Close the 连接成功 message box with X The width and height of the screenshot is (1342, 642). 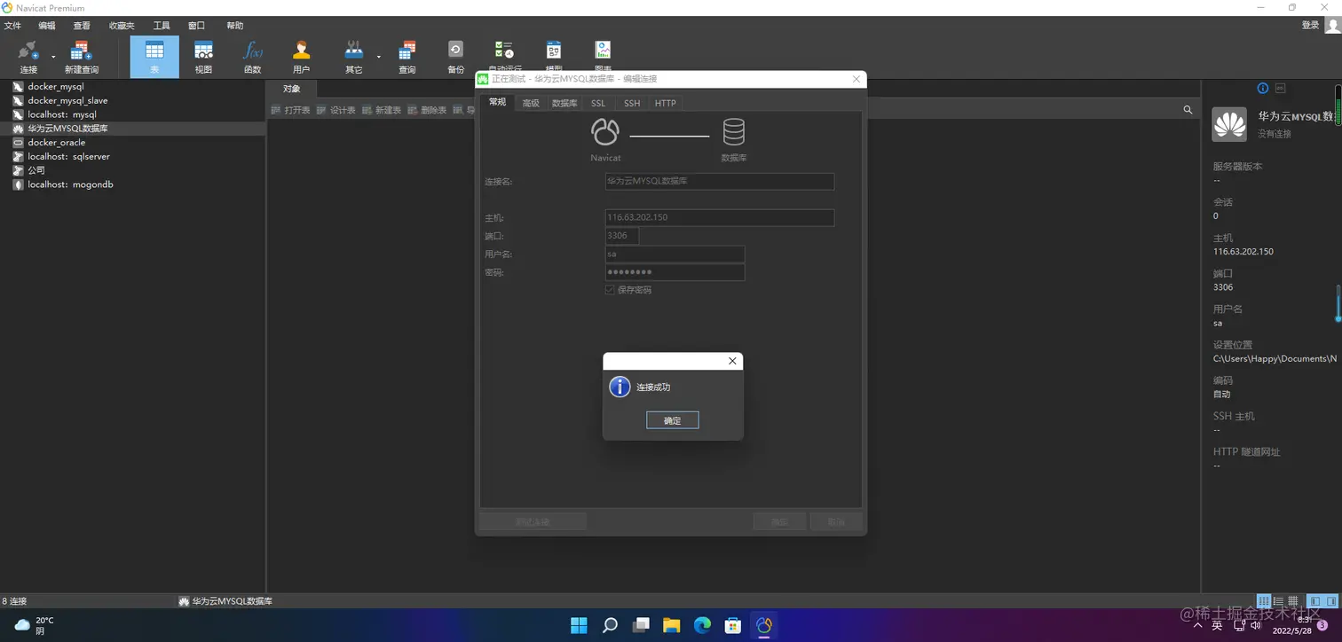[732, 361]
